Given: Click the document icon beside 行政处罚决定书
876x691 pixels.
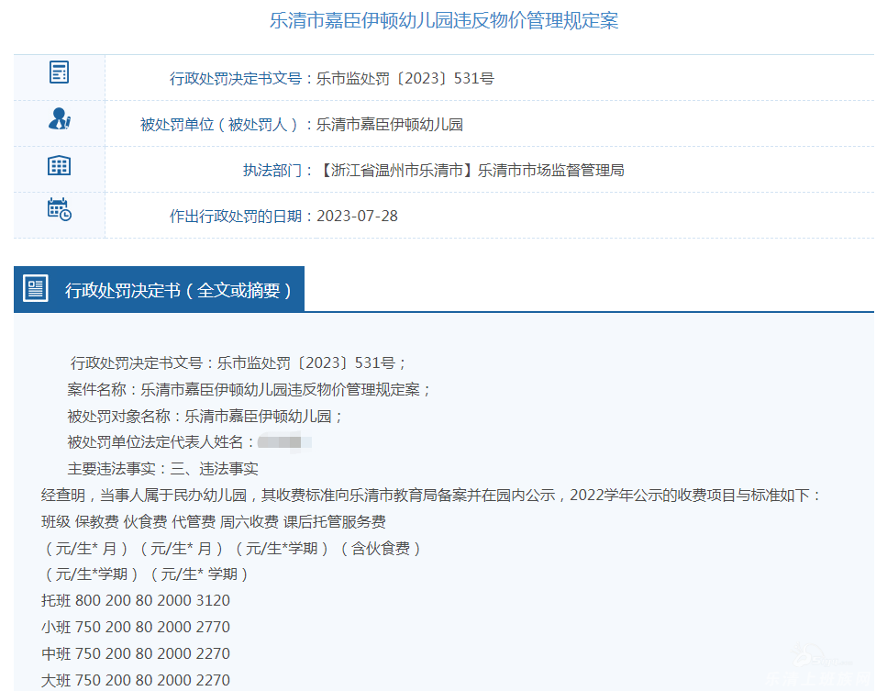Looking at the screenshot, I should (36, 288).
